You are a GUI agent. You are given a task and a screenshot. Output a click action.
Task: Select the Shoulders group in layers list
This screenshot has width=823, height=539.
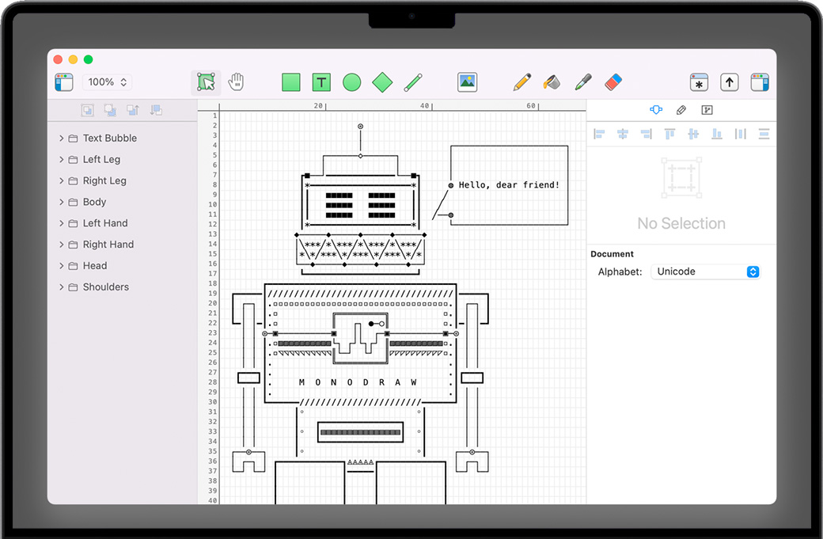click(105, 287)
